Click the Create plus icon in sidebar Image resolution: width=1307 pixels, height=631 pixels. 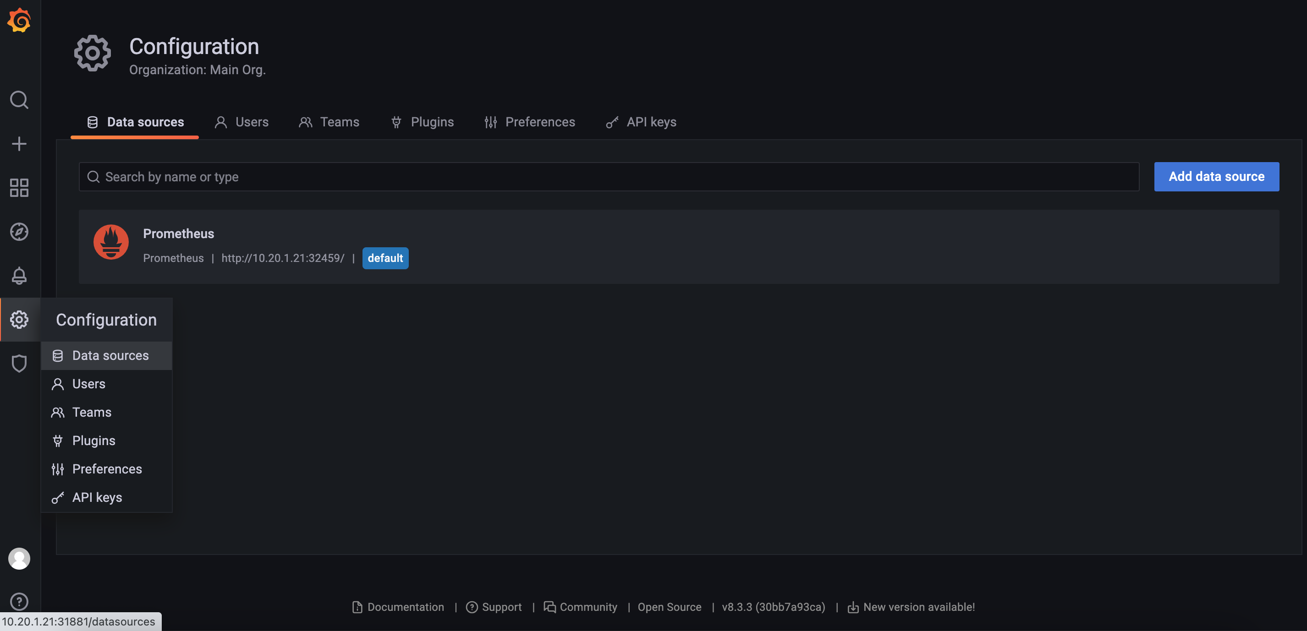pyautogui.click(x=19, y=144)
